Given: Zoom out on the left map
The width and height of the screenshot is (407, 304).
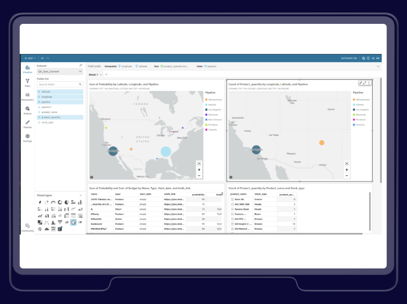Looking at the screenshot, I should click(199, 176).
